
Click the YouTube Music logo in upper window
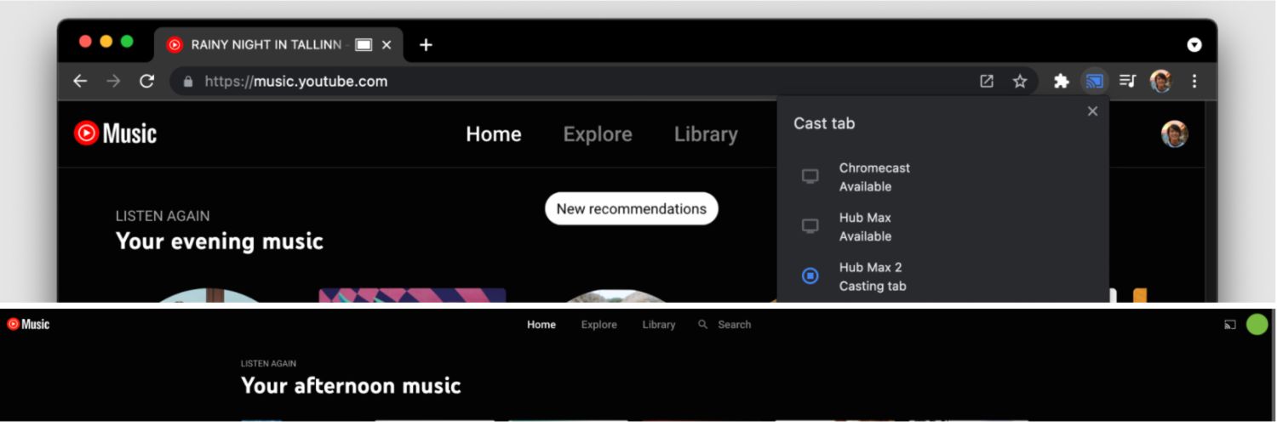tap(116, 133)
